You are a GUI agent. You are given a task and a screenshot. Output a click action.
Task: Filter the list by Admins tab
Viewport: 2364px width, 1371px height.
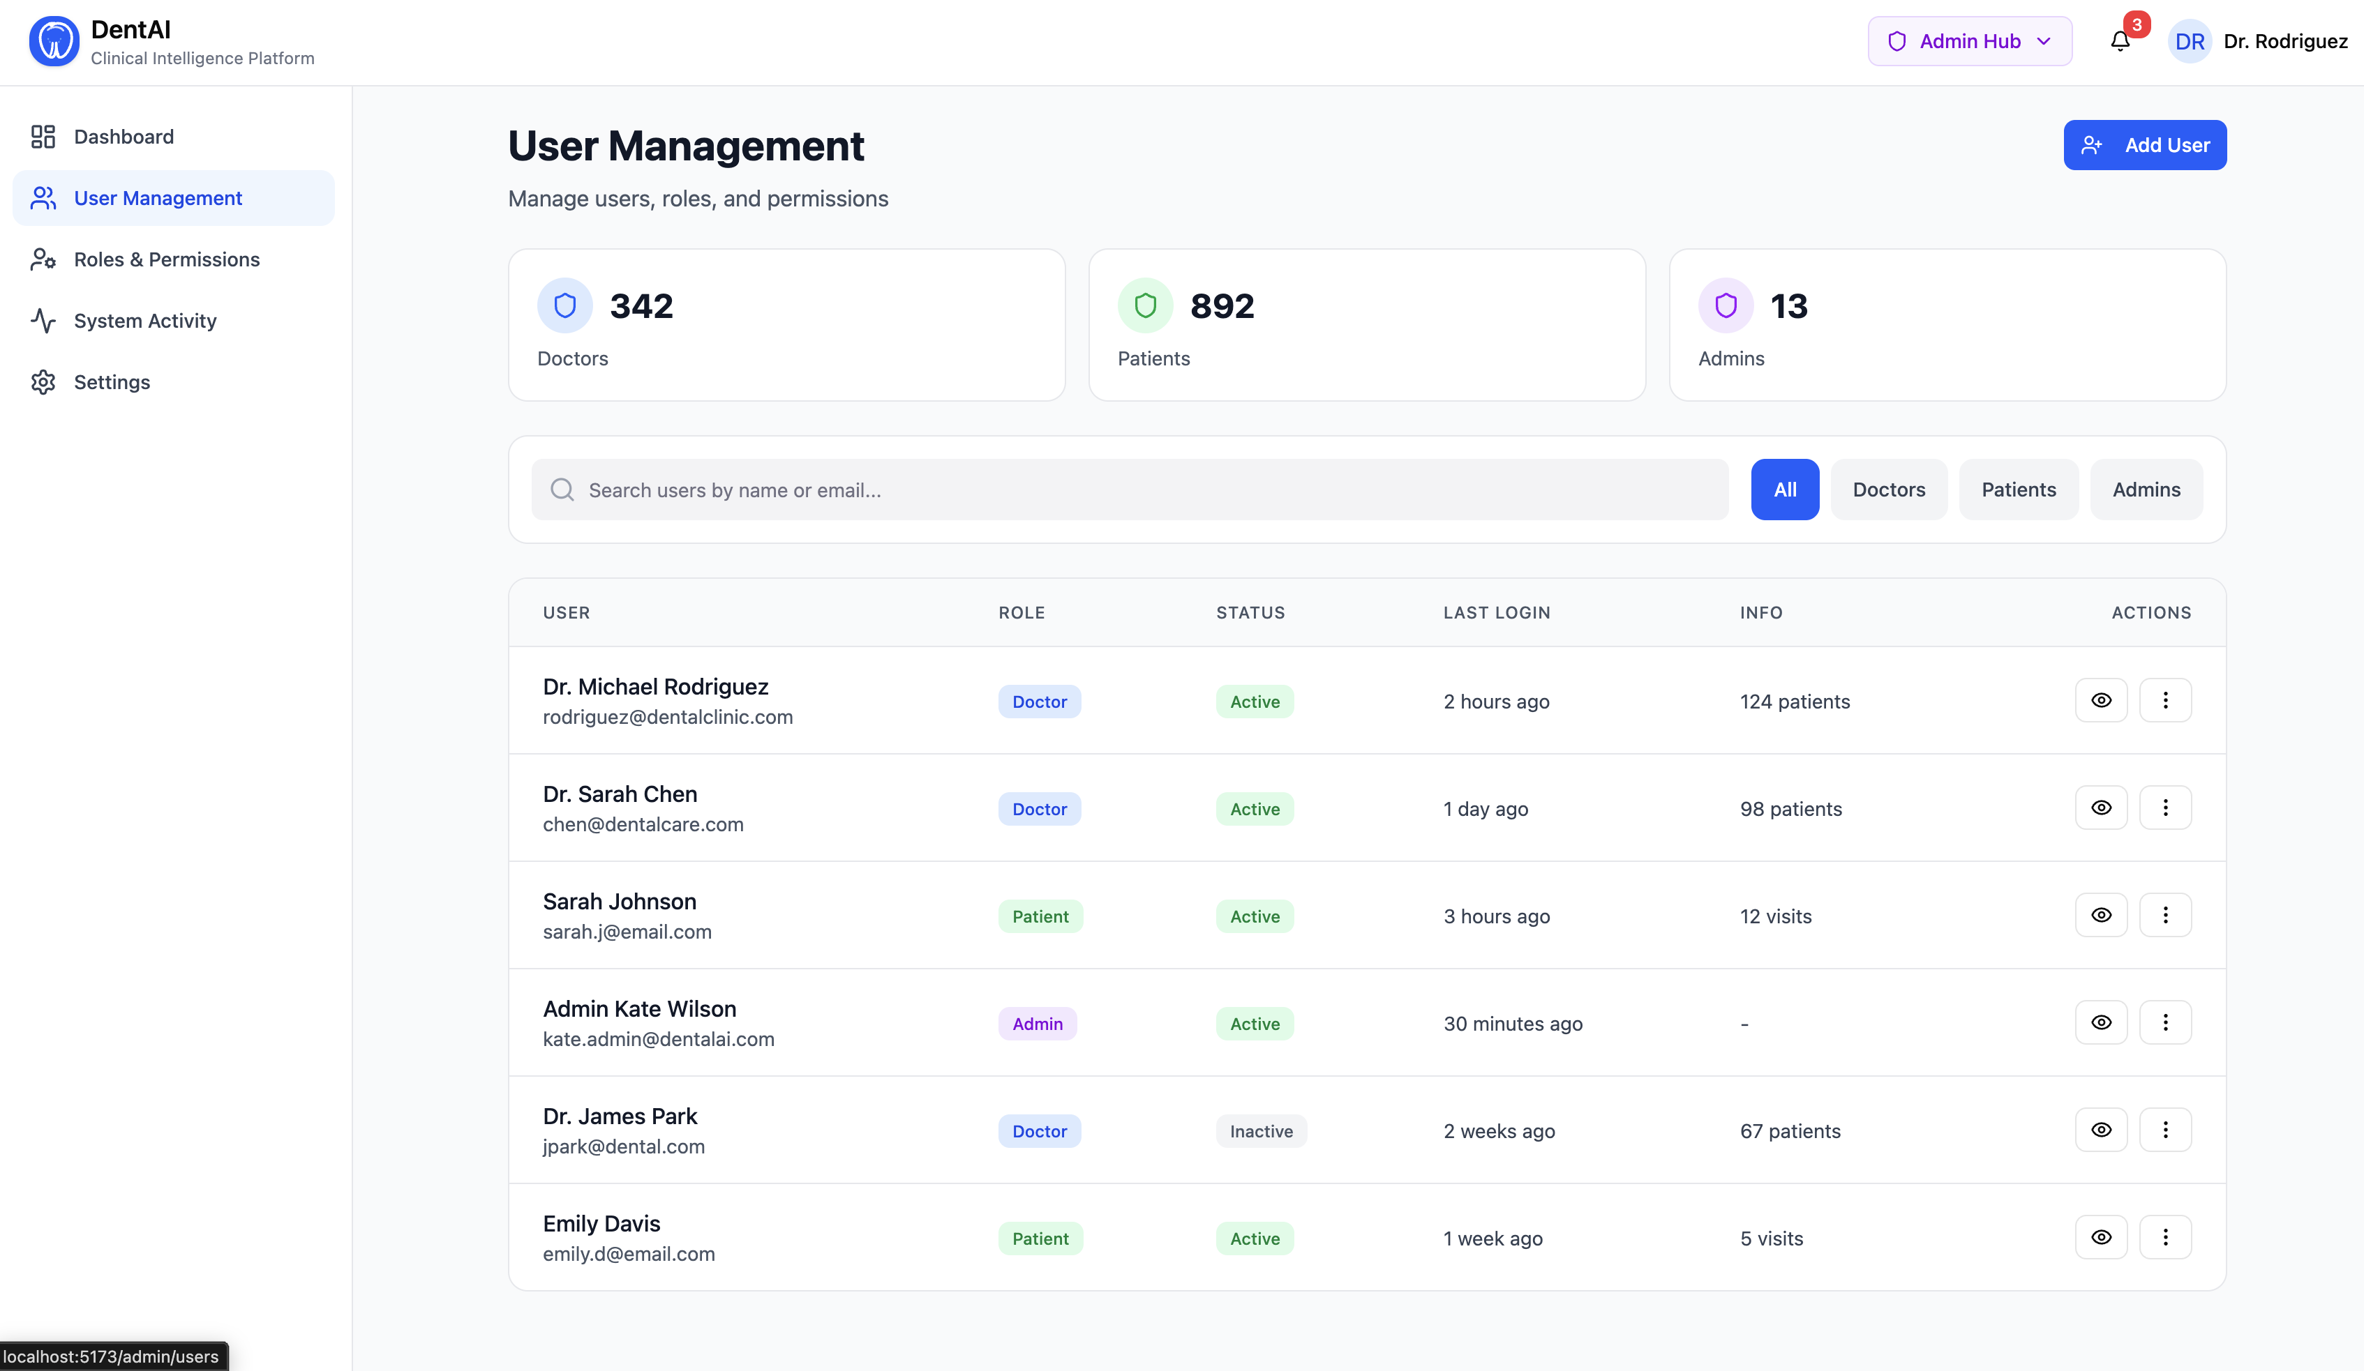[2146, 490]
